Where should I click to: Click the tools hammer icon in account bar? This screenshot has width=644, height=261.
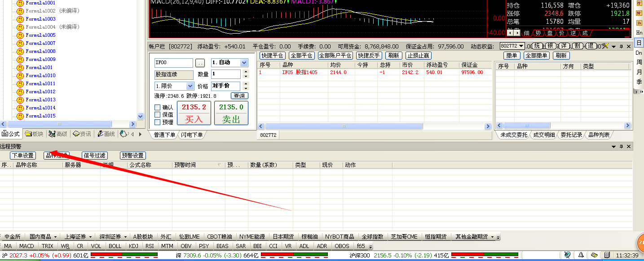[x=605, y=46]
